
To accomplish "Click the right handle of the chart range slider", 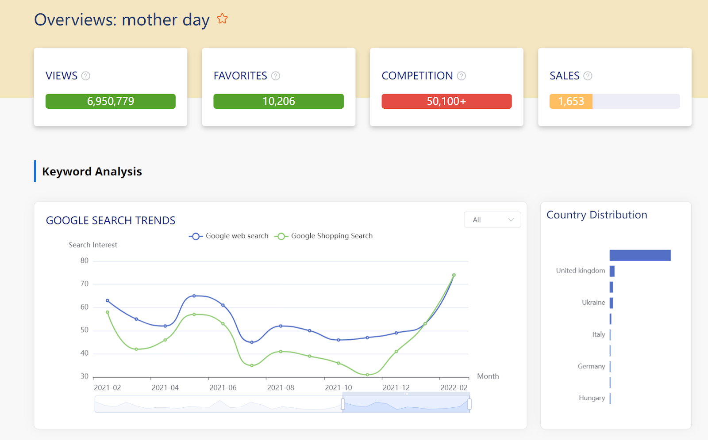I will click(469, 404).
